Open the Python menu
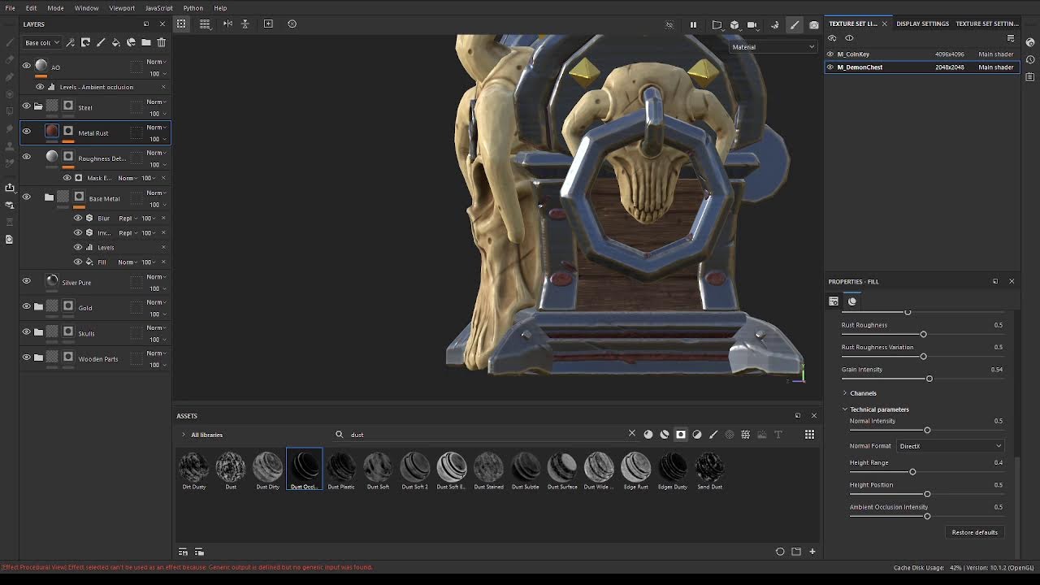The image size is (1040, 585). [193, 8]
